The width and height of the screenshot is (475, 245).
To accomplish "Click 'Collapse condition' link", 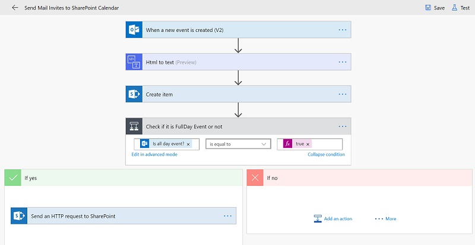I will pos(326,154).
